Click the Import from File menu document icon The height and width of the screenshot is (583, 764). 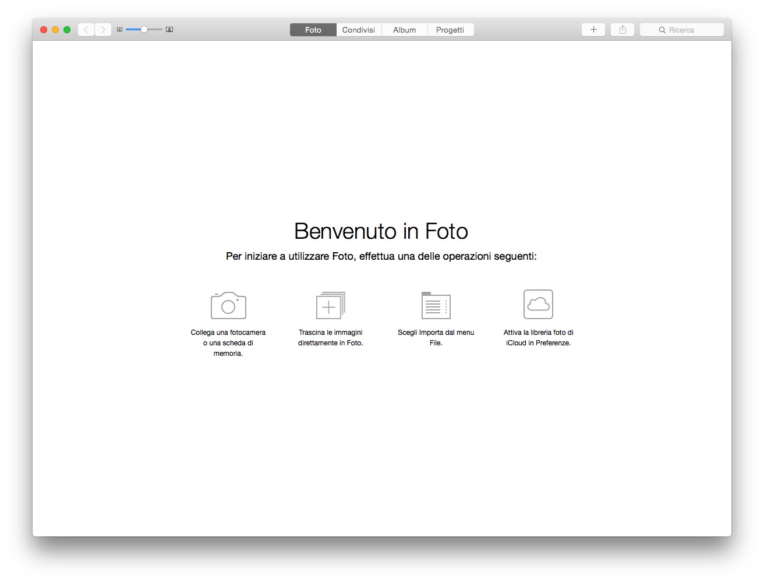(x=436, y=305)
